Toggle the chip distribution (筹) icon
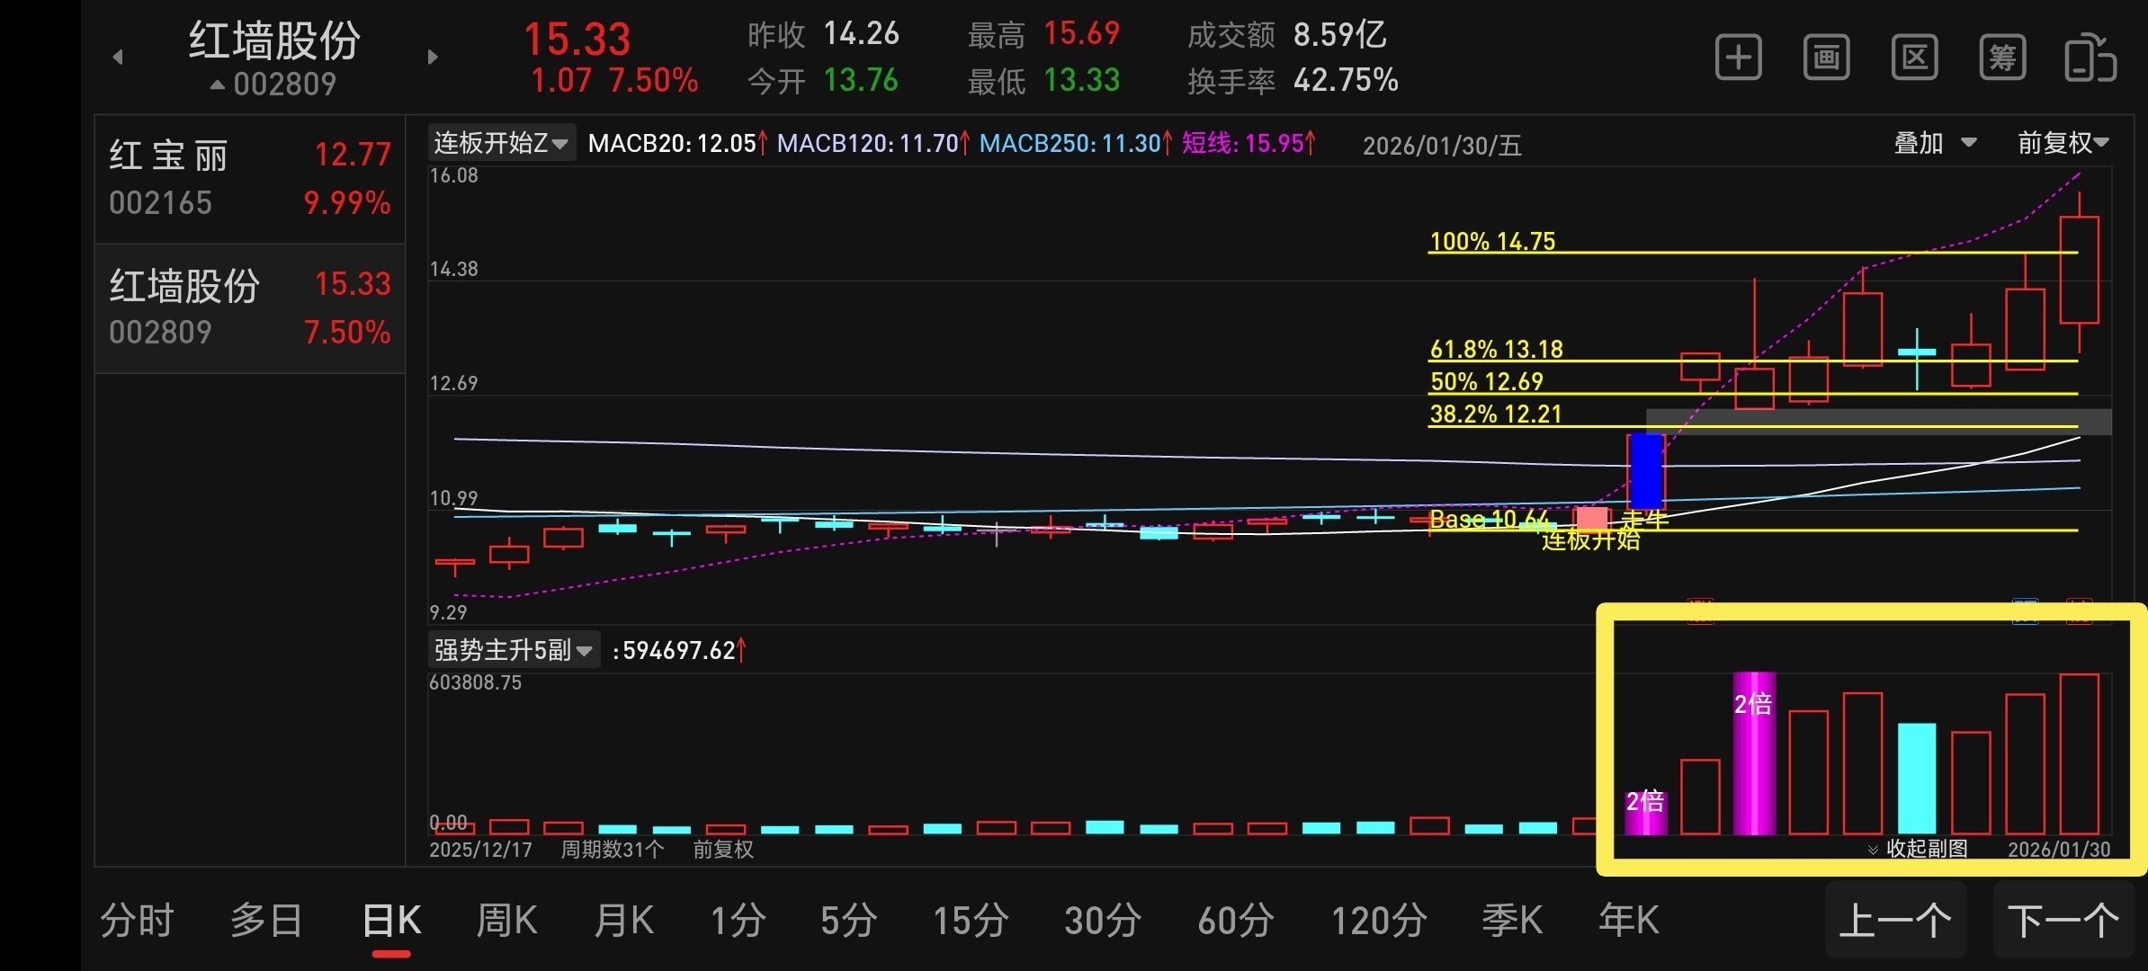Viewport: 2148px width, 971px height. [x=2002, y=58]
